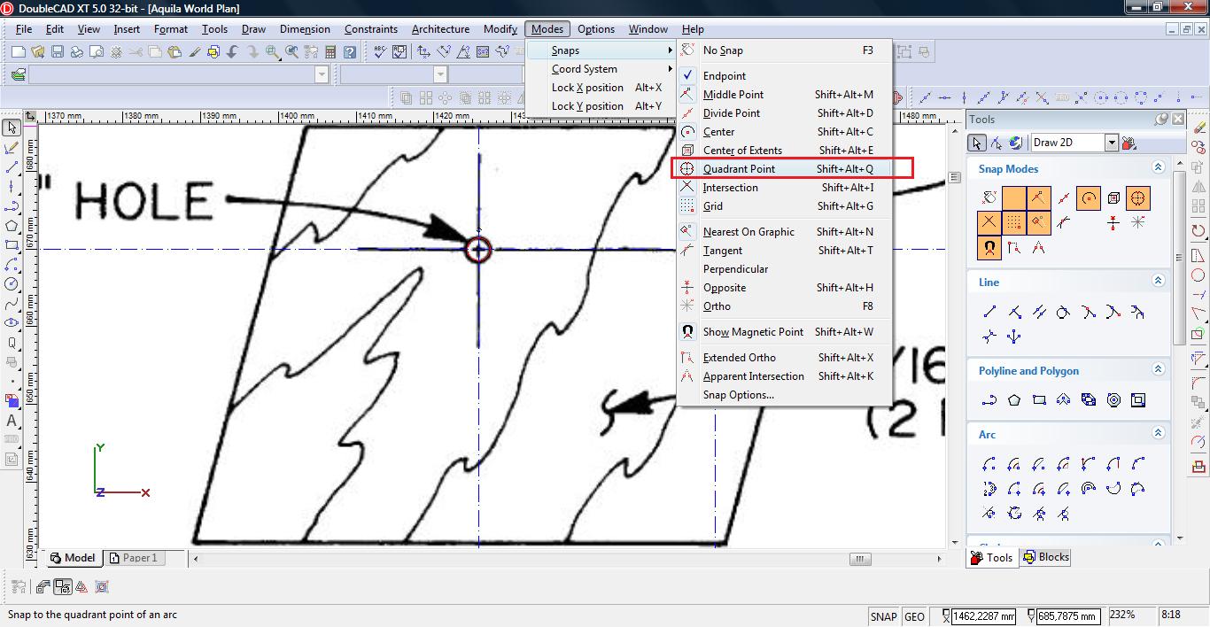Viewport: 1210px width, 627px height.
Task: Click the Save icon in the toolbar
Action: tap(57, 52)
